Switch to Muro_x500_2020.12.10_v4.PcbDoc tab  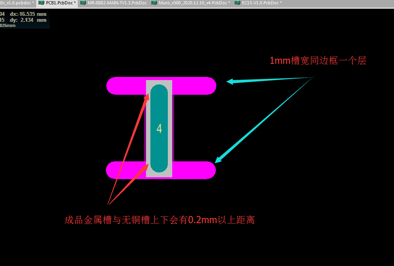click(191, 3)
